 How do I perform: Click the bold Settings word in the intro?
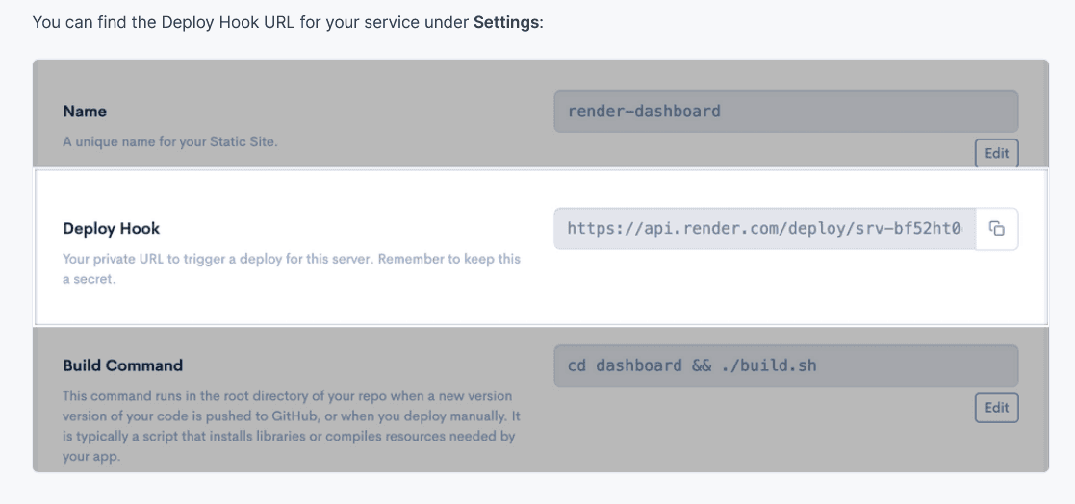507,21
